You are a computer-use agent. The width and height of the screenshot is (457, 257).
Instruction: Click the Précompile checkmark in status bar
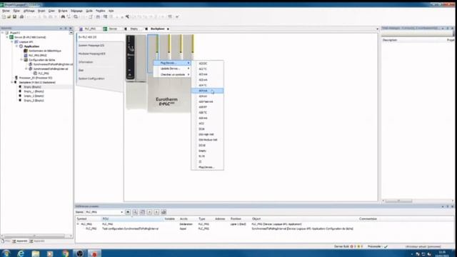click(386, 246)
